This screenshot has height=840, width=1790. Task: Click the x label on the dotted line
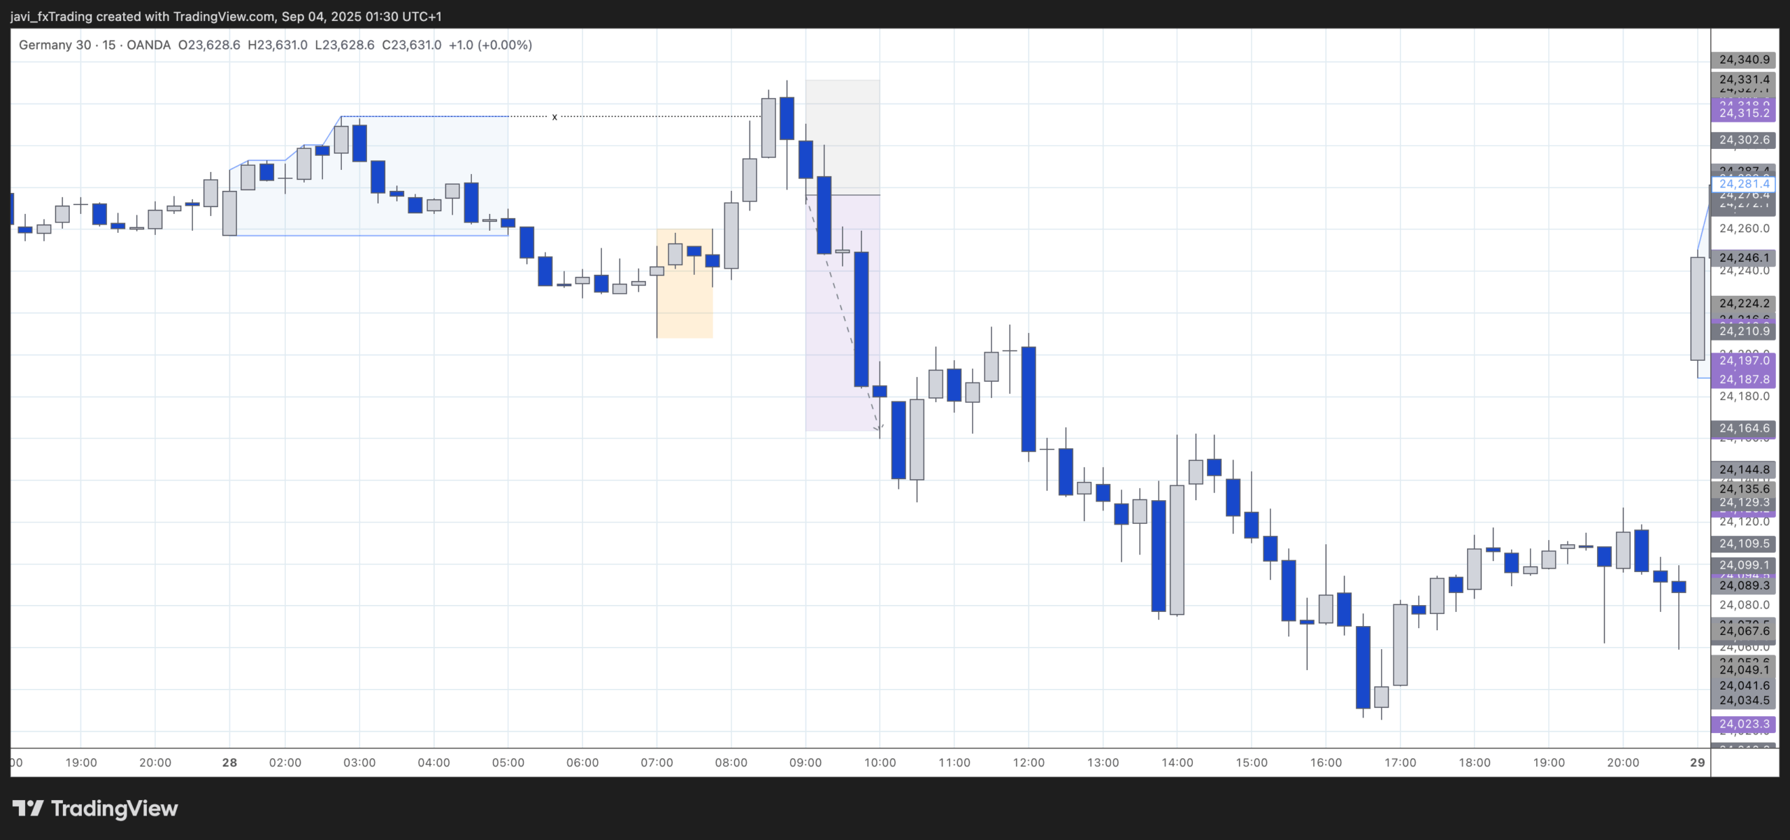click(x=554, y=118)
